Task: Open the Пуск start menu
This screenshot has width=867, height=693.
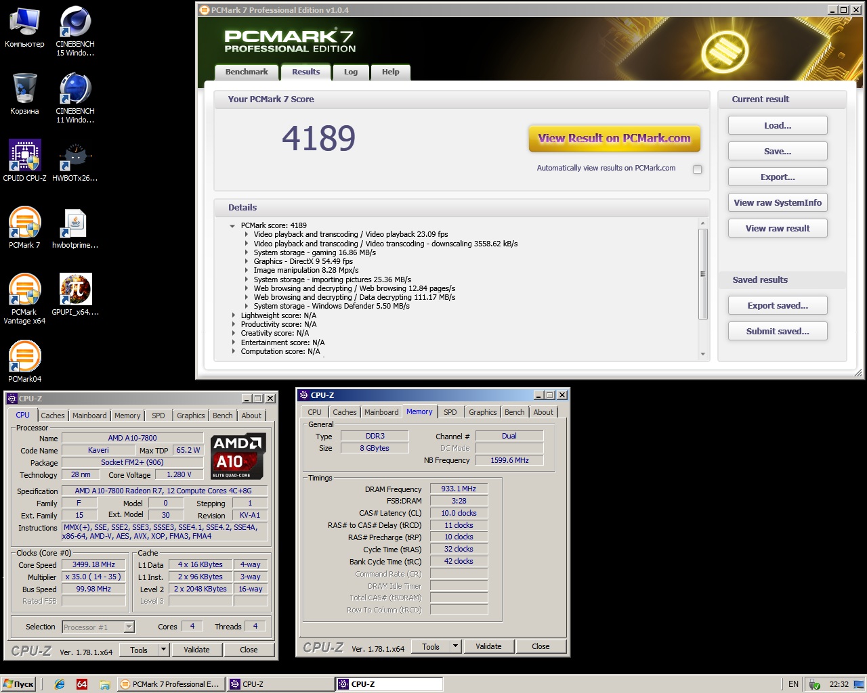Action: (18, 684)
